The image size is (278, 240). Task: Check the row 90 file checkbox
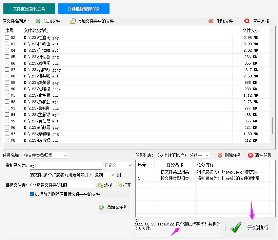click(6, 89)
